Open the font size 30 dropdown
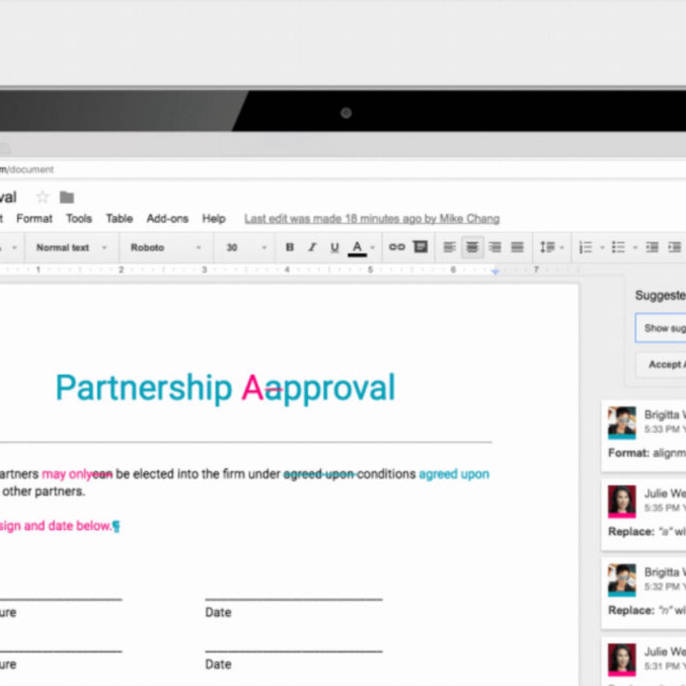The width and height of the screenshot is (686, 686). pyautogui.click(x=246, y=248)
